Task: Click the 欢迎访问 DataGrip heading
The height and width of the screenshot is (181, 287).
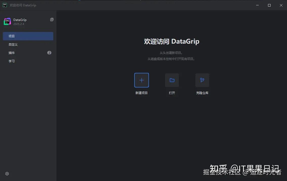Action: (172, 41)
